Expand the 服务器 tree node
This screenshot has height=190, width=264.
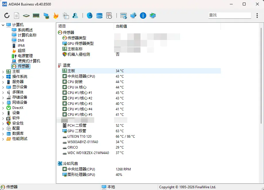3,82
